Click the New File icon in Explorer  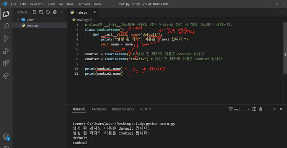pyautogui.click(x=34, y=12)
